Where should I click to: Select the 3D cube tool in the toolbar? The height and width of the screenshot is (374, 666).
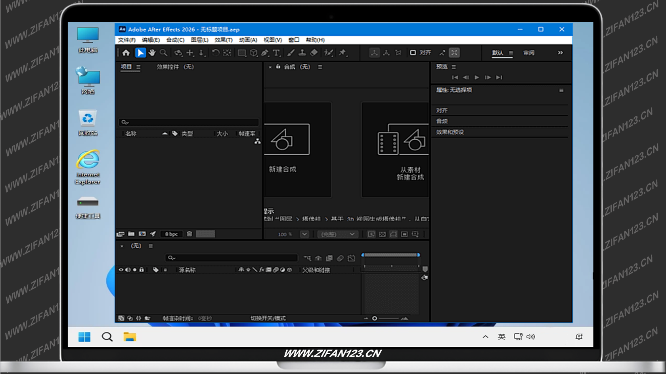[254, 53]
